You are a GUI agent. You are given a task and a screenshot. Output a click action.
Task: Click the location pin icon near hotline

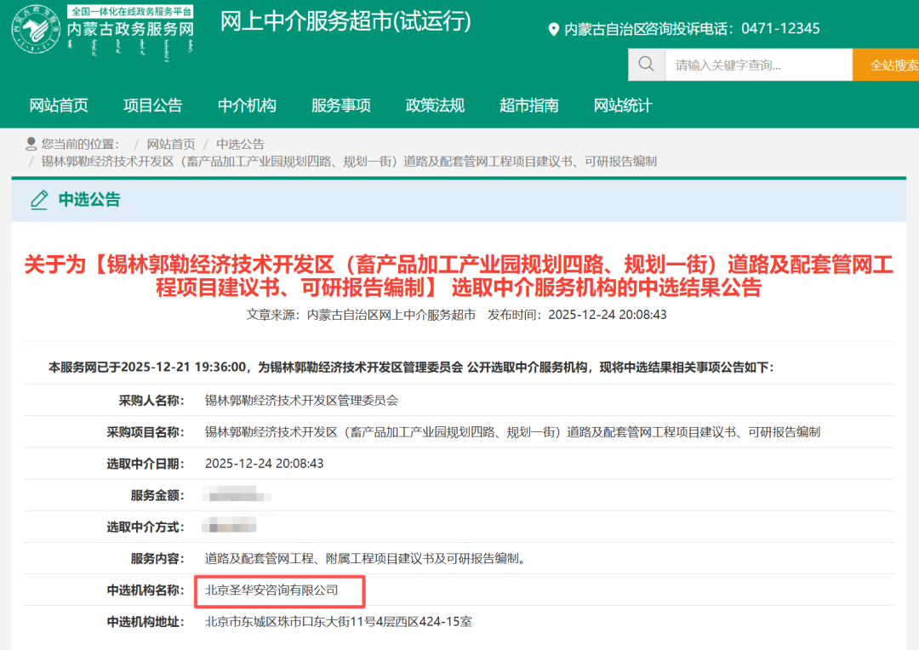click(553, 29)
